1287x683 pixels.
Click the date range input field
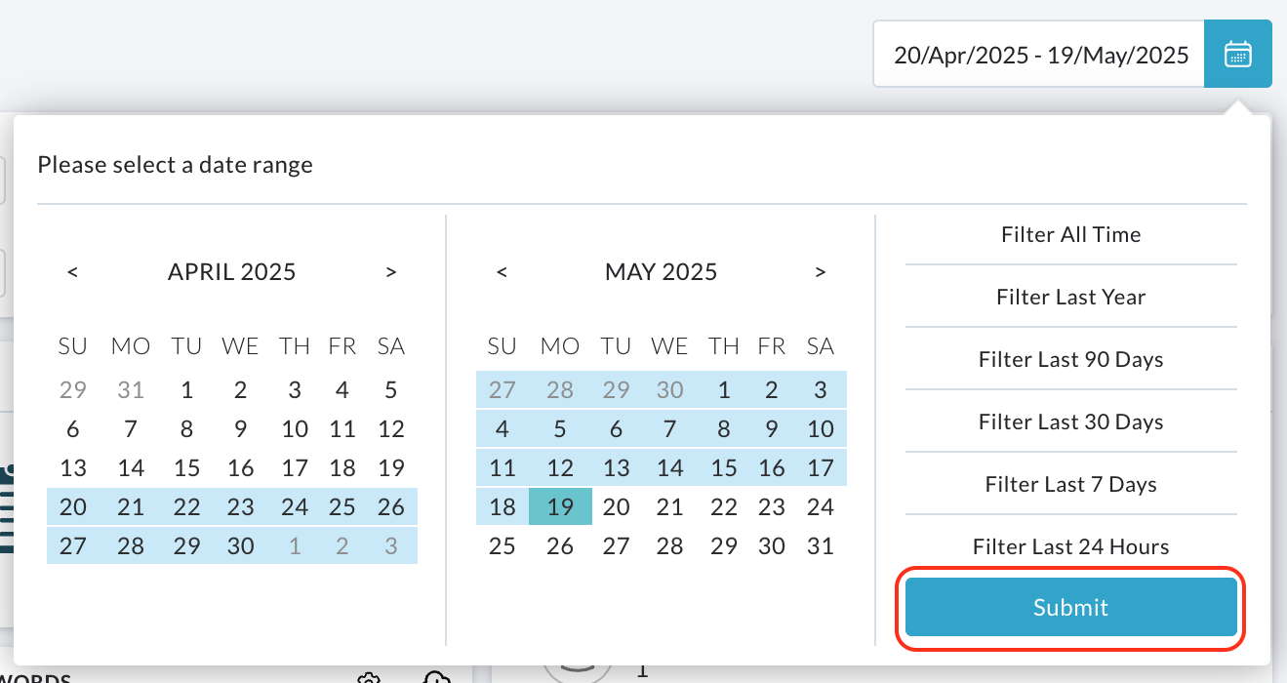tap(1039, 54)
